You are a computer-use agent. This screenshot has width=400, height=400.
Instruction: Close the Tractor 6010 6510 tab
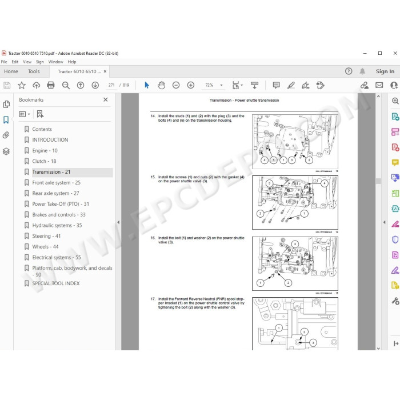click(x=105, y=71)
